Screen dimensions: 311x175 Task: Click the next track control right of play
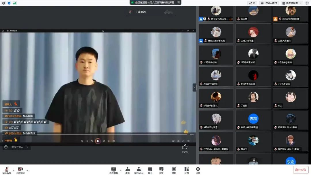point(109,141)
